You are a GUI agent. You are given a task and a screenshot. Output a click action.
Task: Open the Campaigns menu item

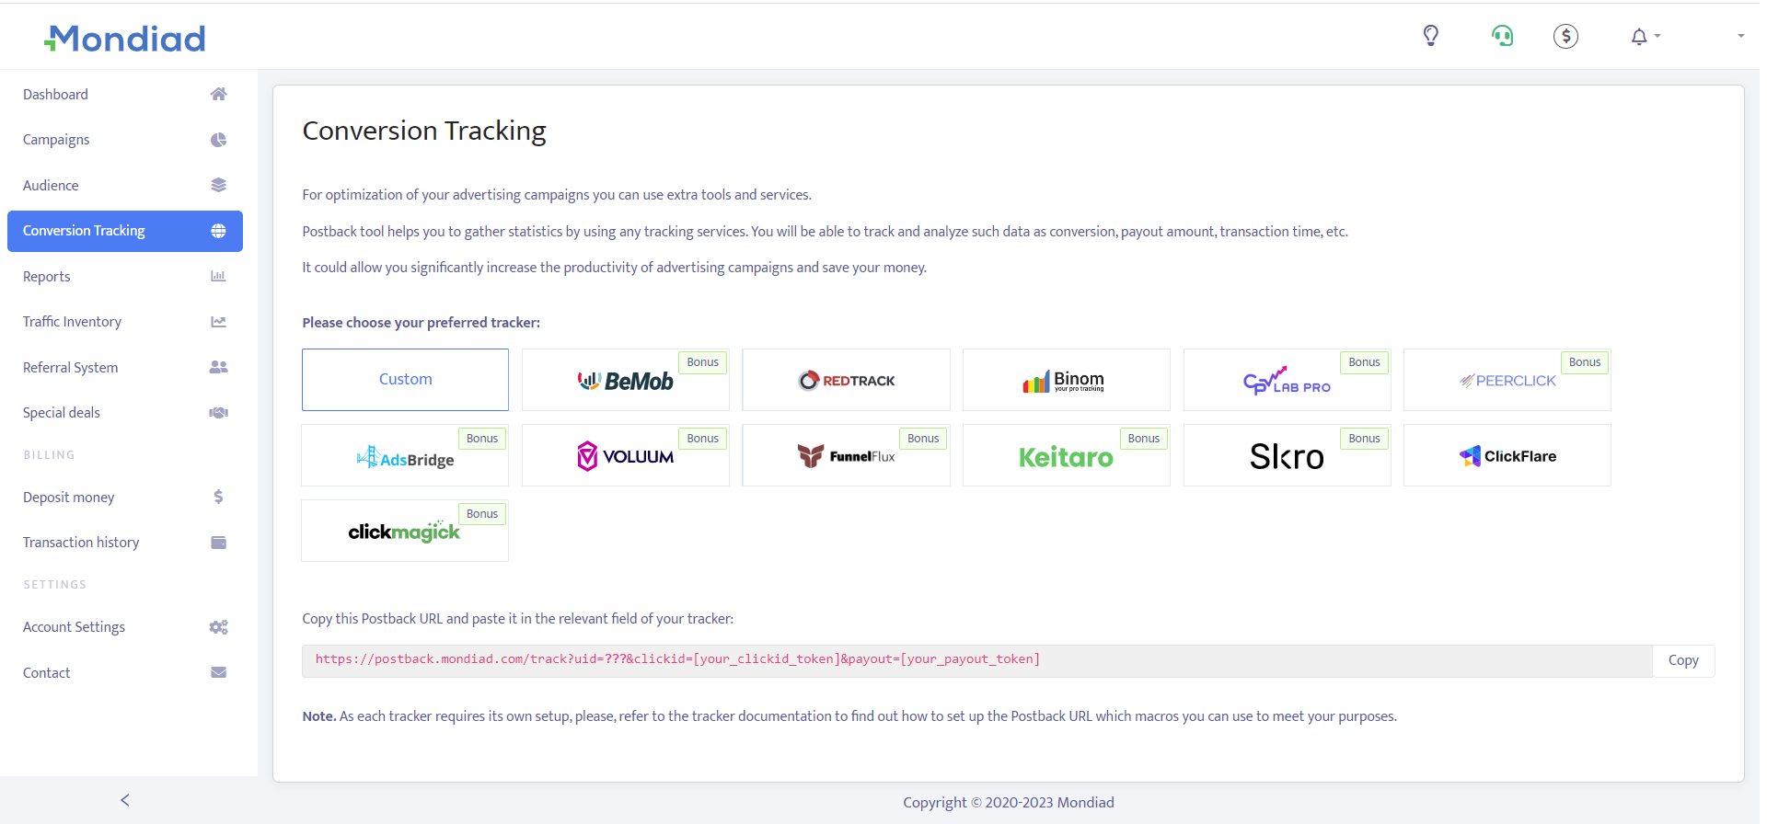tap(56, 140)
